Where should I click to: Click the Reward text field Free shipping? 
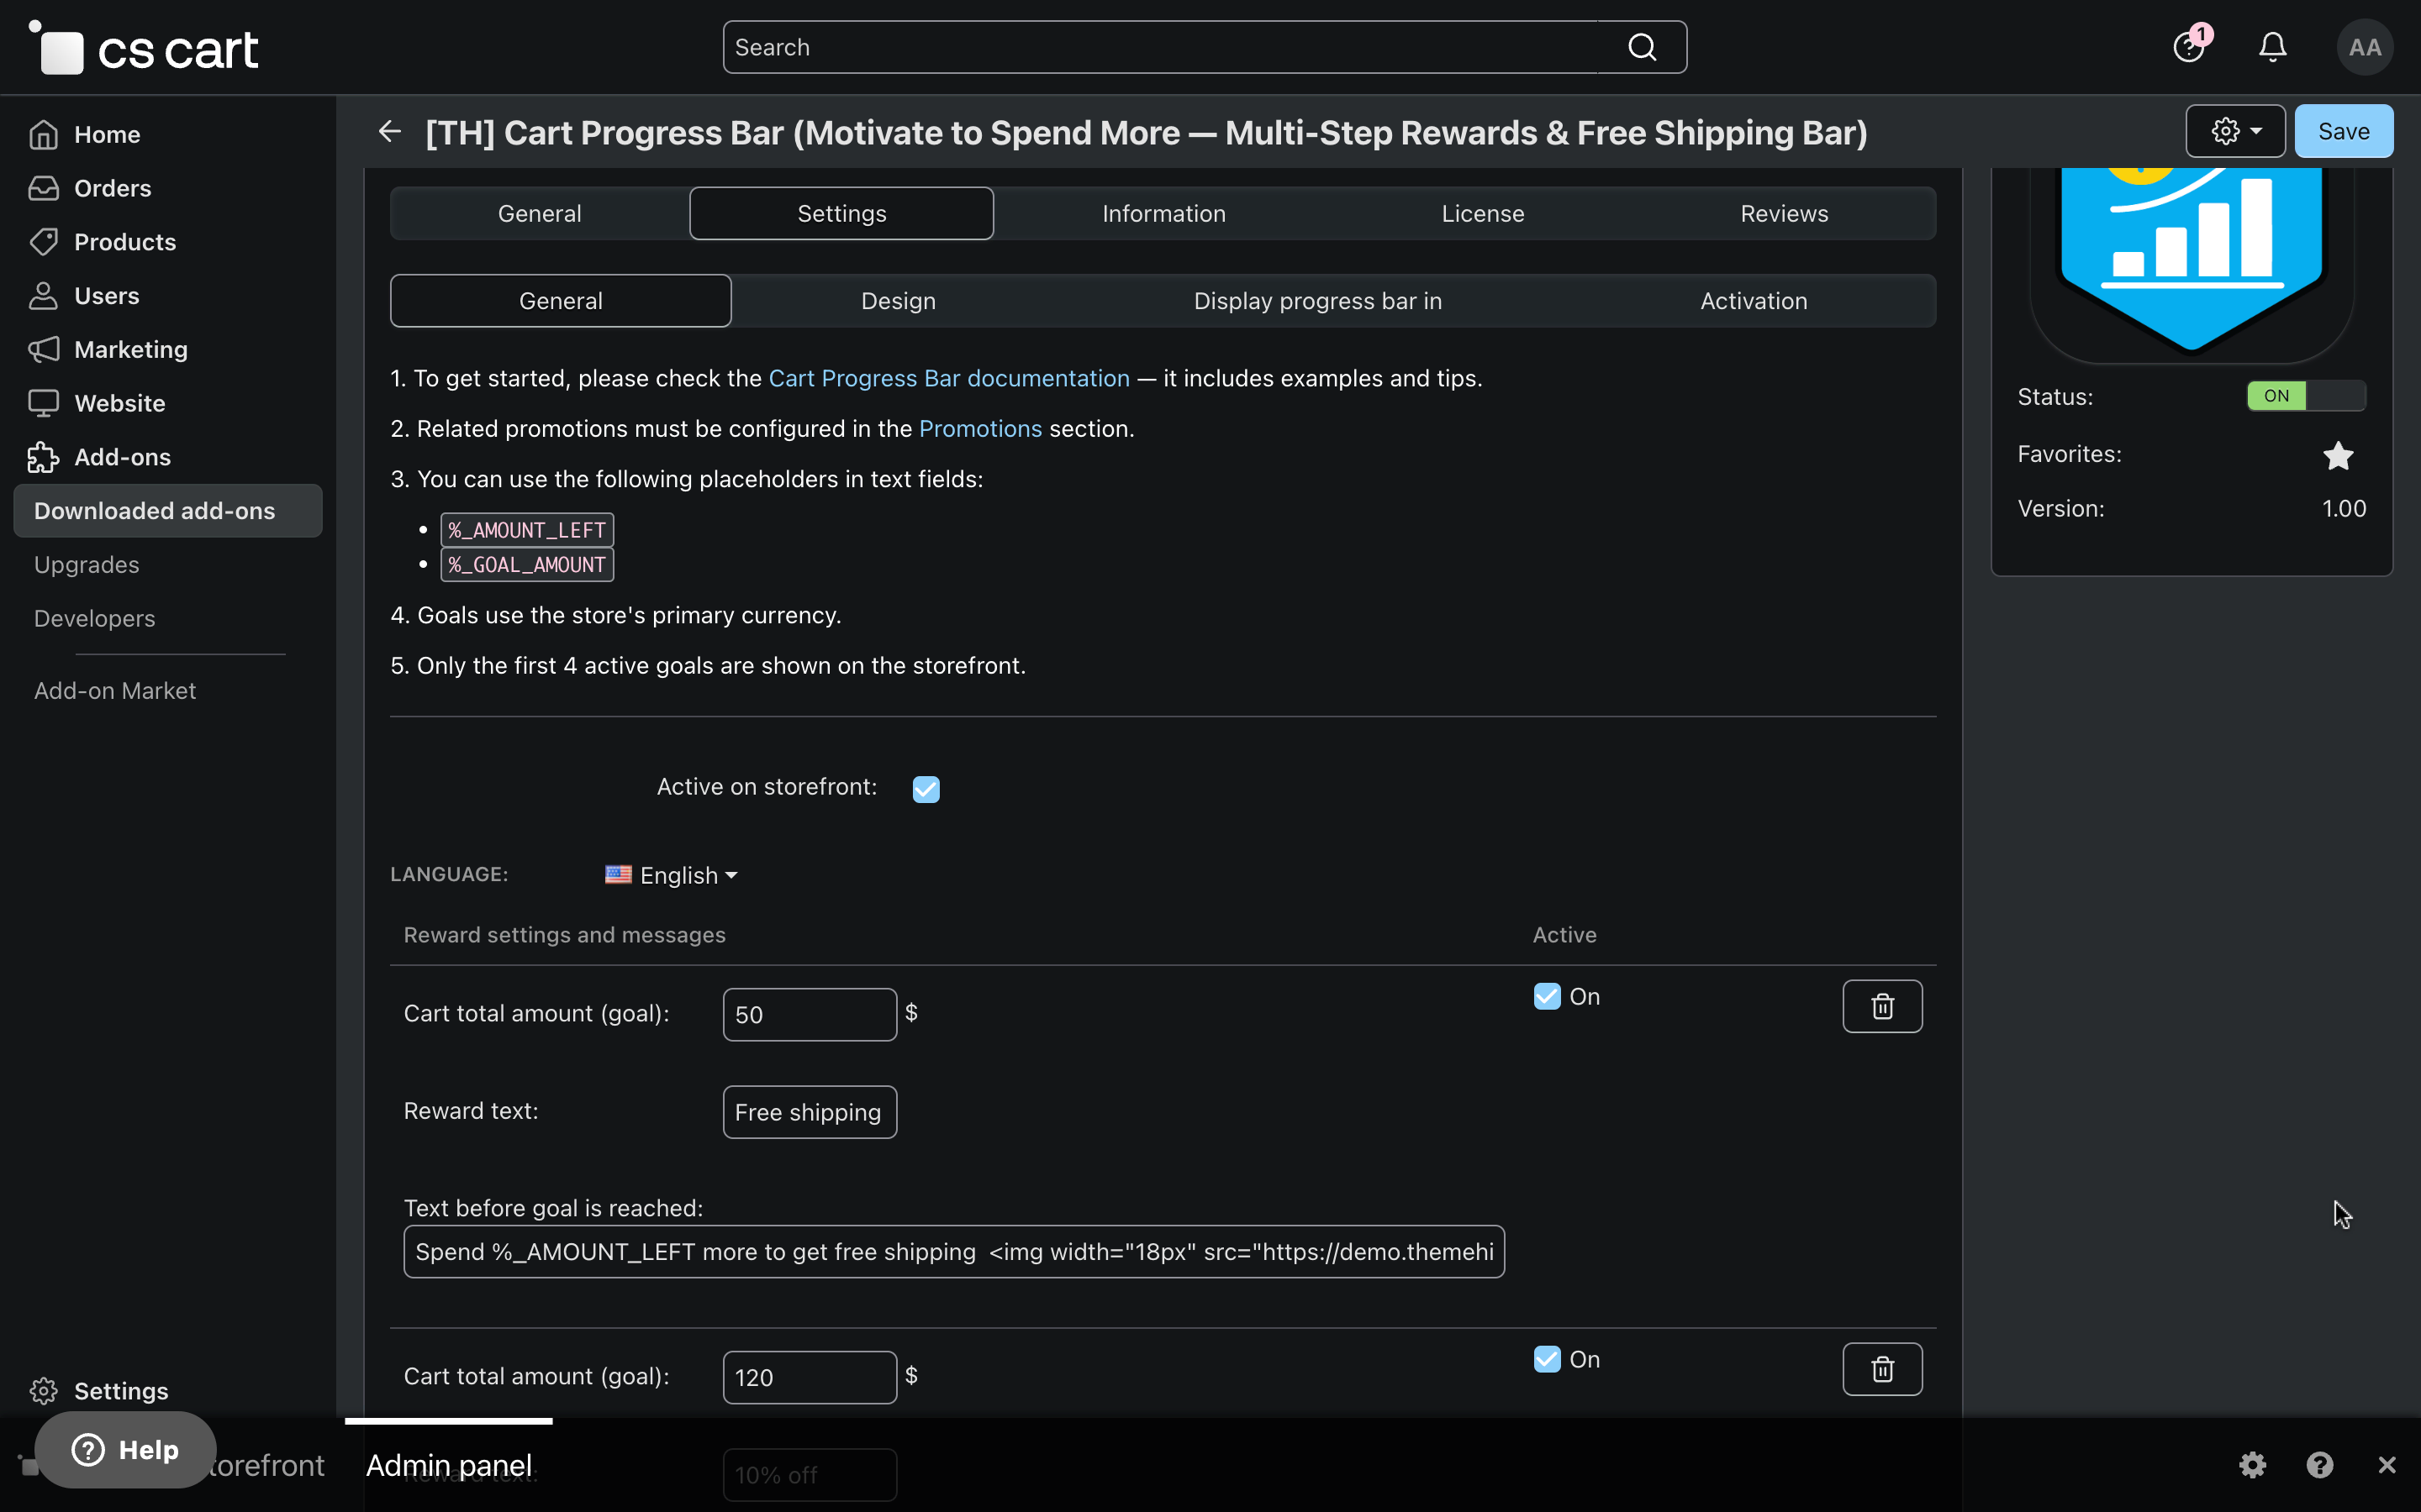click(809, 1112)
